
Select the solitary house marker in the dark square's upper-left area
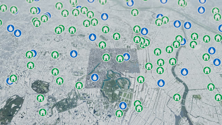click(x=106, y=57)
